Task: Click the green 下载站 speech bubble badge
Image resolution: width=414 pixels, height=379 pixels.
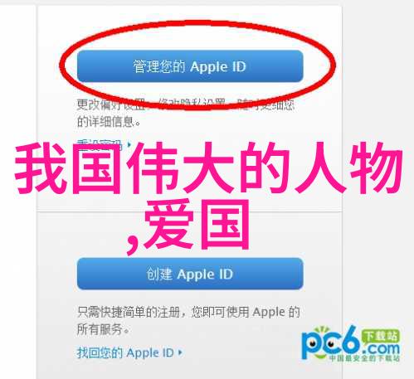Action: [x=381, y=337]
